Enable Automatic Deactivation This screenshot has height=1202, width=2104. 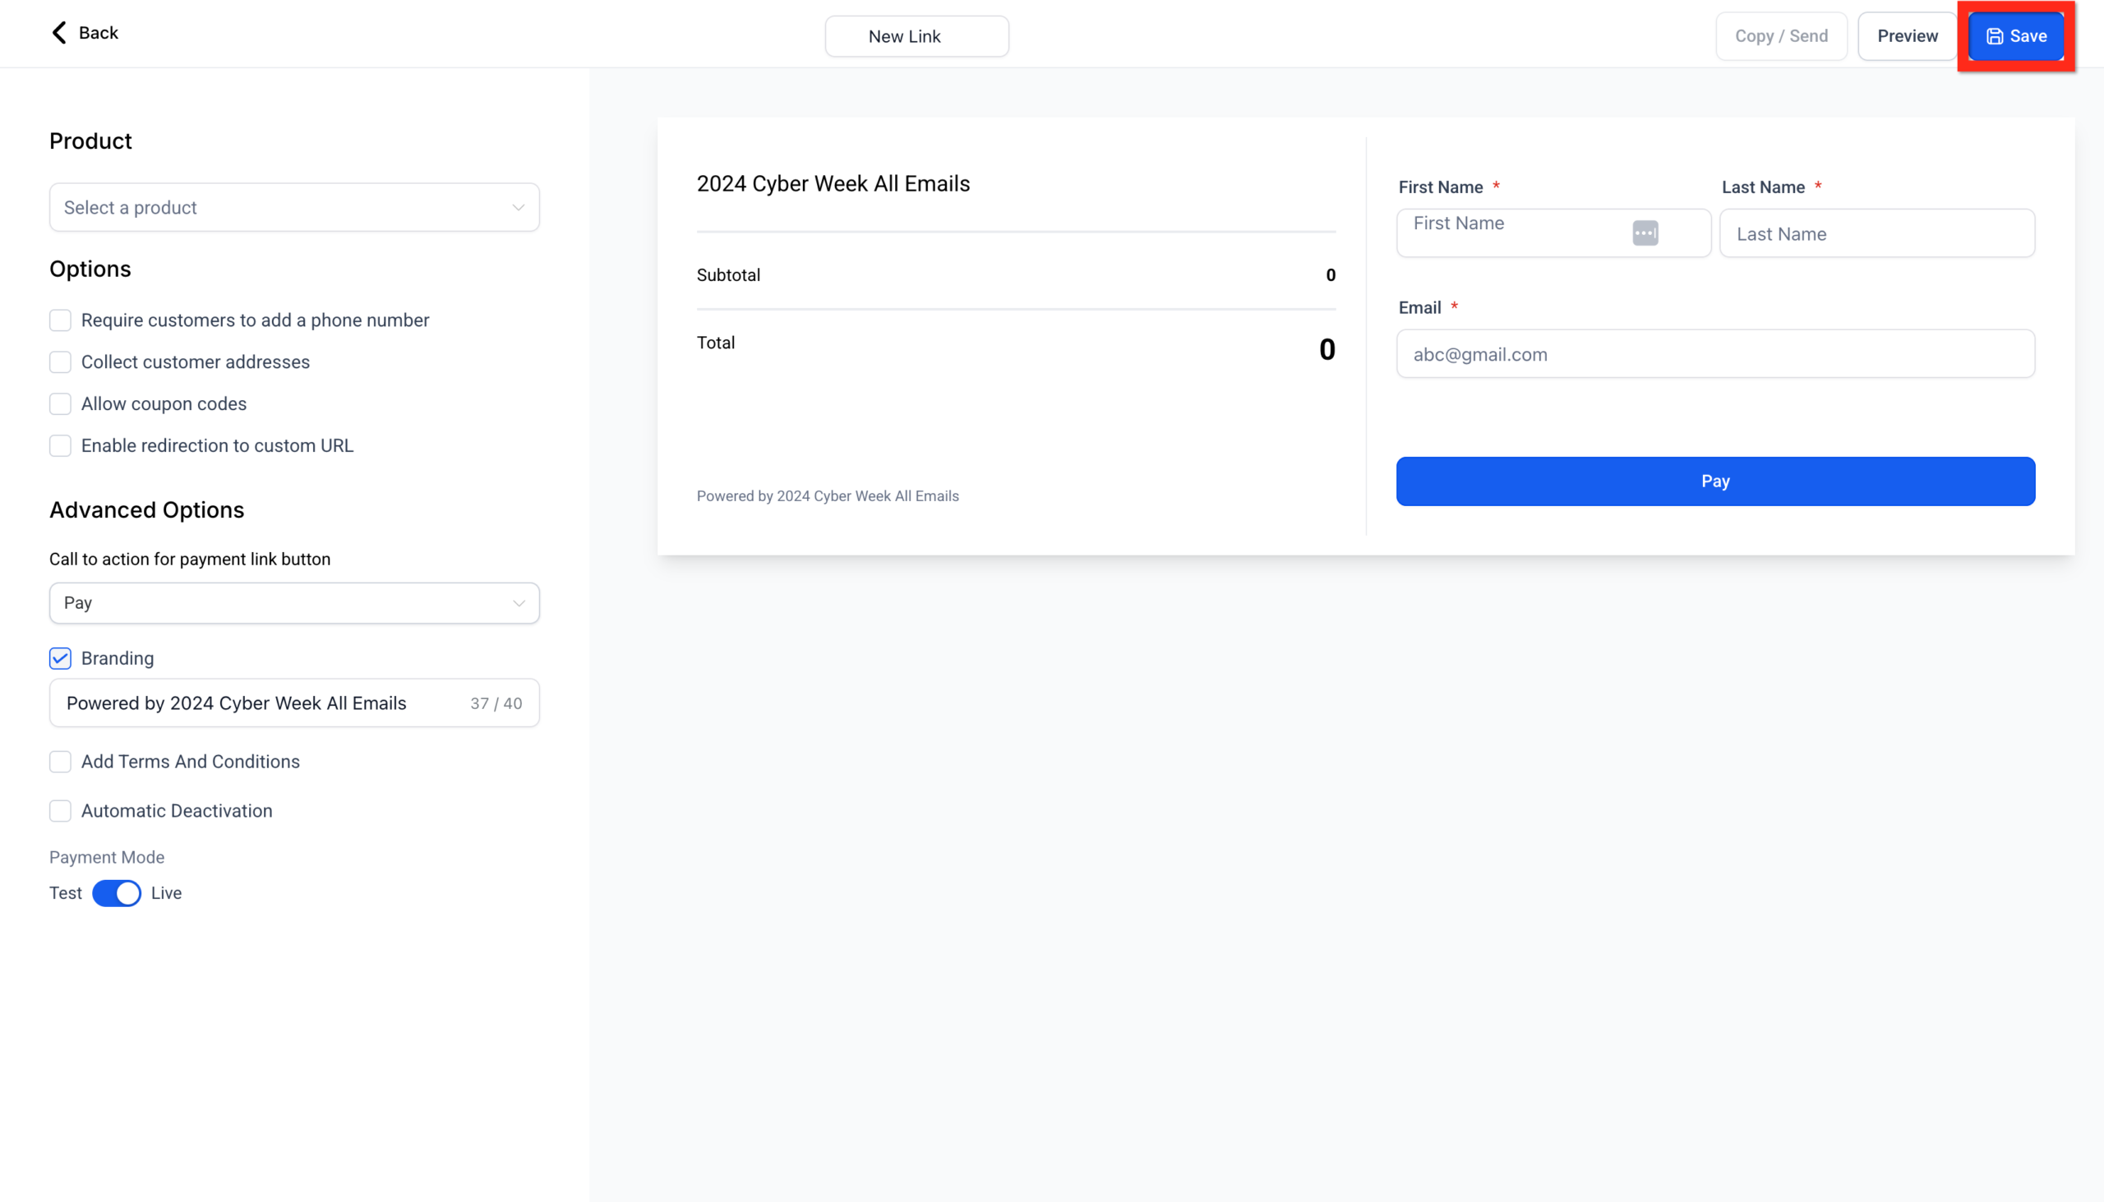59,811
